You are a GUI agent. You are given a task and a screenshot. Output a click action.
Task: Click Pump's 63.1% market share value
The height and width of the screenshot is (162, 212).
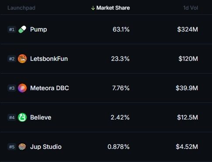coord(121,29)
